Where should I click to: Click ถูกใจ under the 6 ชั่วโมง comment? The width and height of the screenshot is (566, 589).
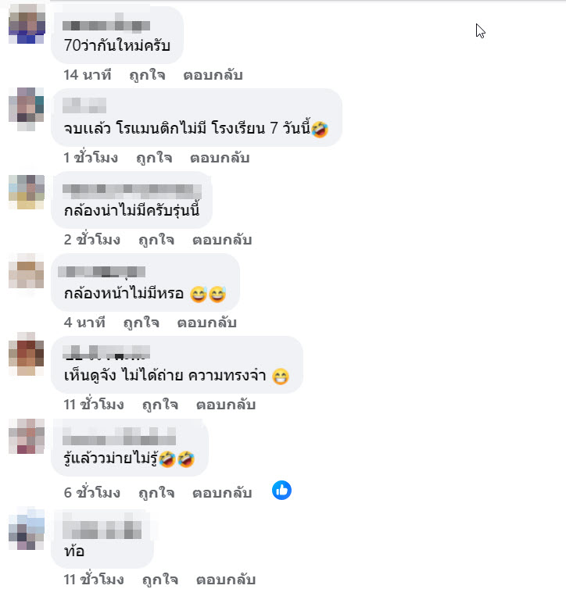pyautogui.click(x=156, y=493)
